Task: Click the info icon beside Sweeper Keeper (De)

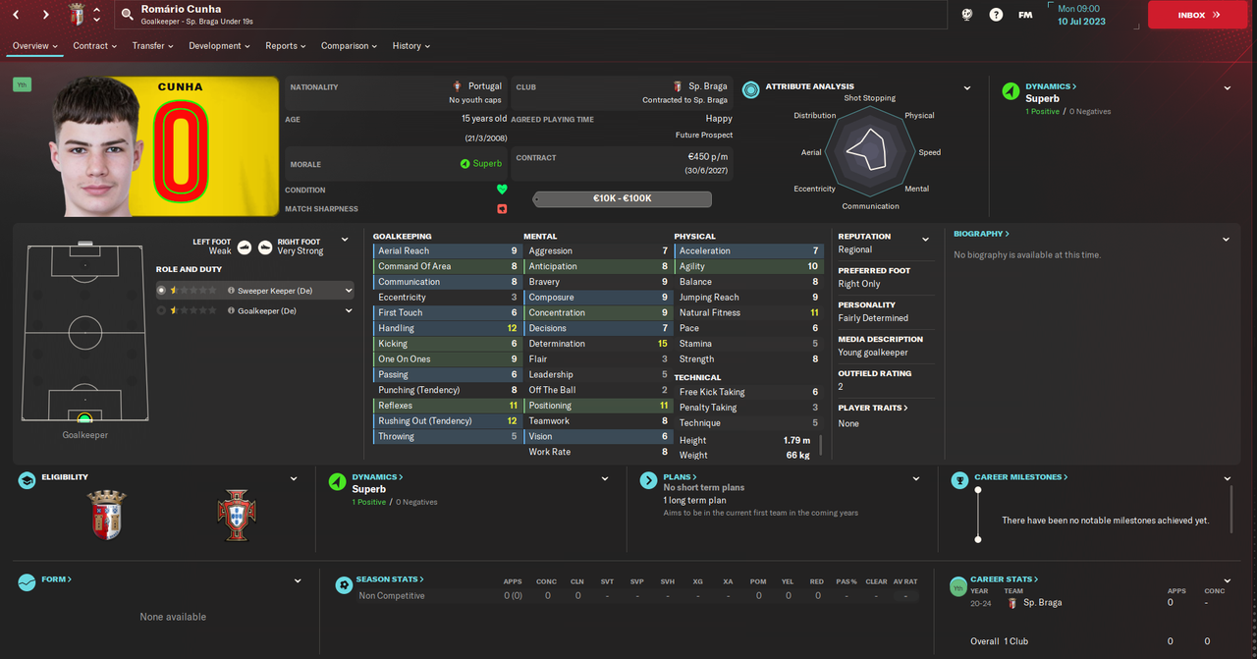Action: tap(231, 291)
